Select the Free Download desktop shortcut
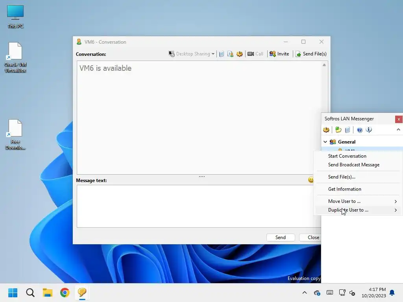403x302 pixels. (15, 134)
